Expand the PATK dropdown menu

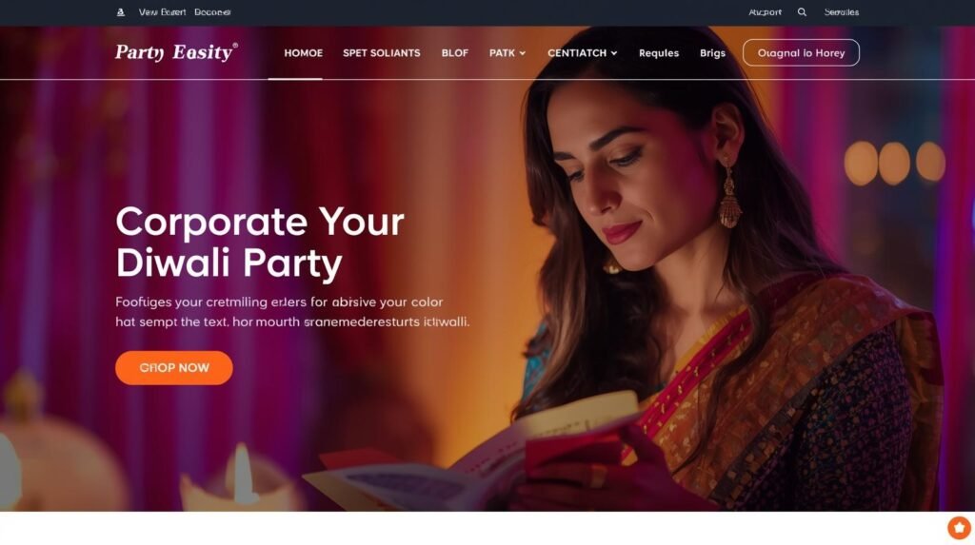tap(507, 53)
